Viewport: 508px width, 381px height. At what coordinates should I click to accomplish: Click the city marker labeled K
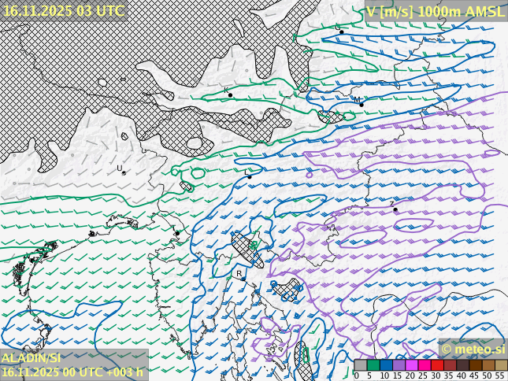230,95
